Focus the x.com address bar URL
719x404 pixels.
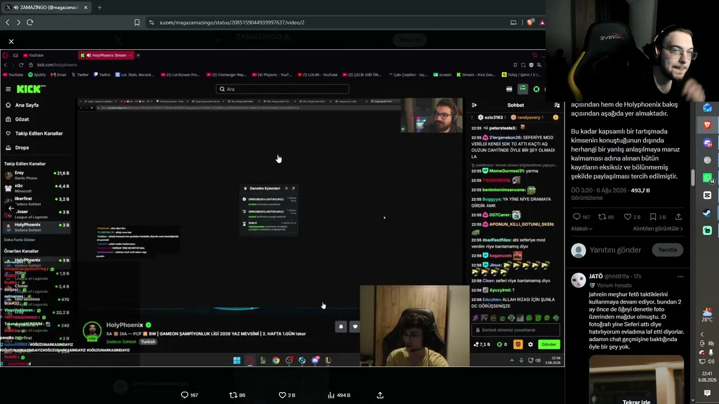[x=232, y=22]
